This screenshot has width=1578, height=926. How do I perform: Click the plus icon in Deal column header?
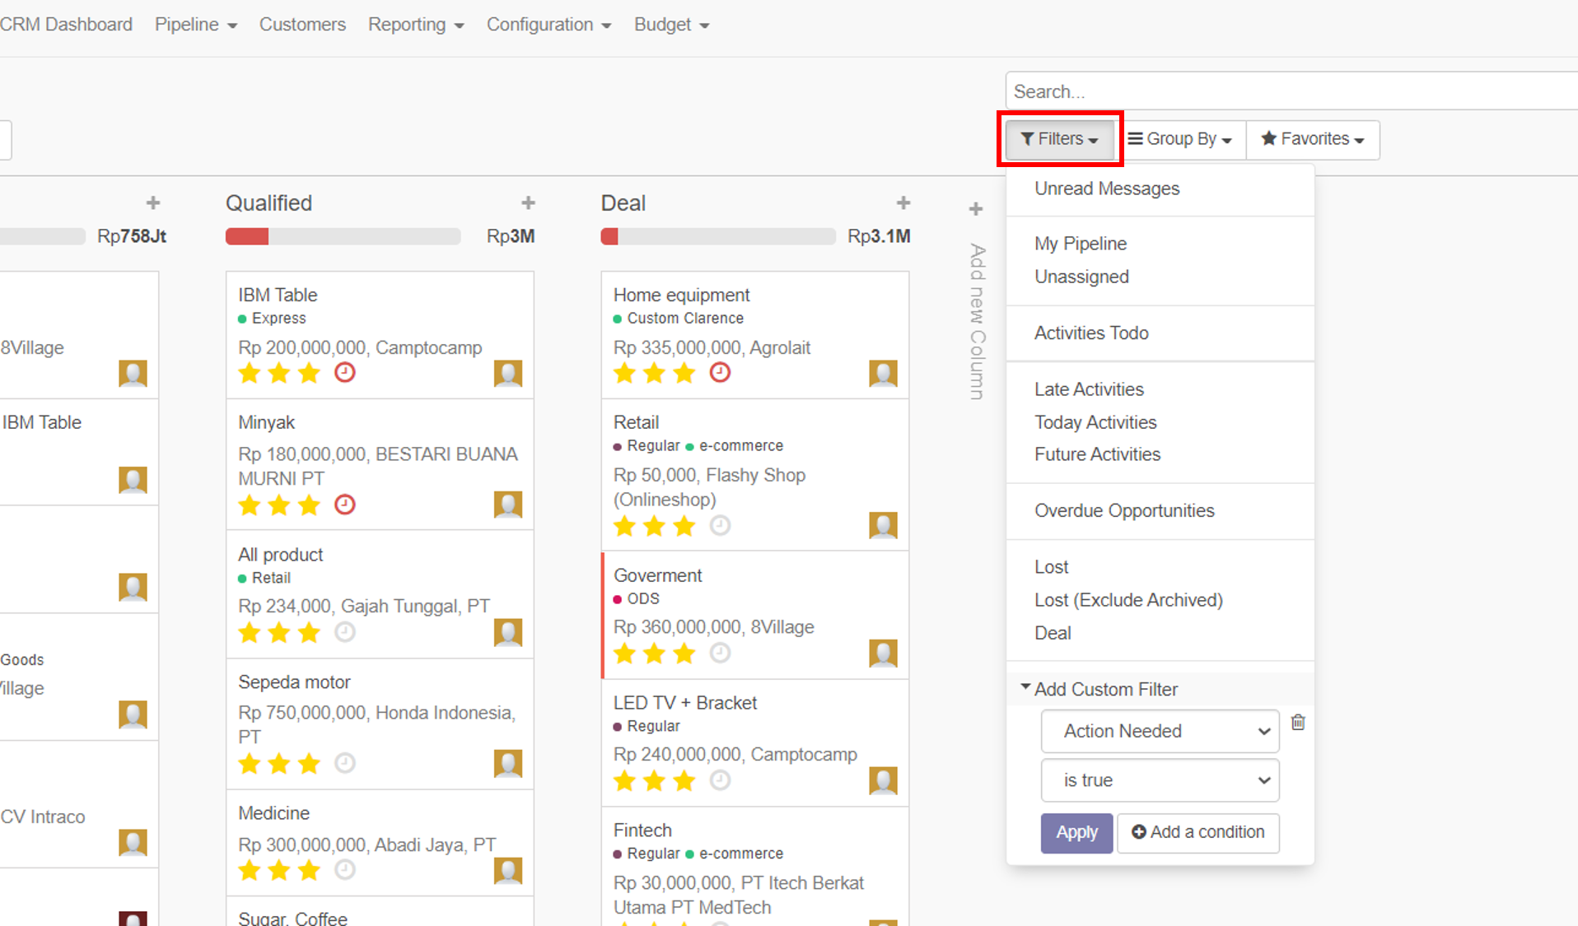[903, 202]
